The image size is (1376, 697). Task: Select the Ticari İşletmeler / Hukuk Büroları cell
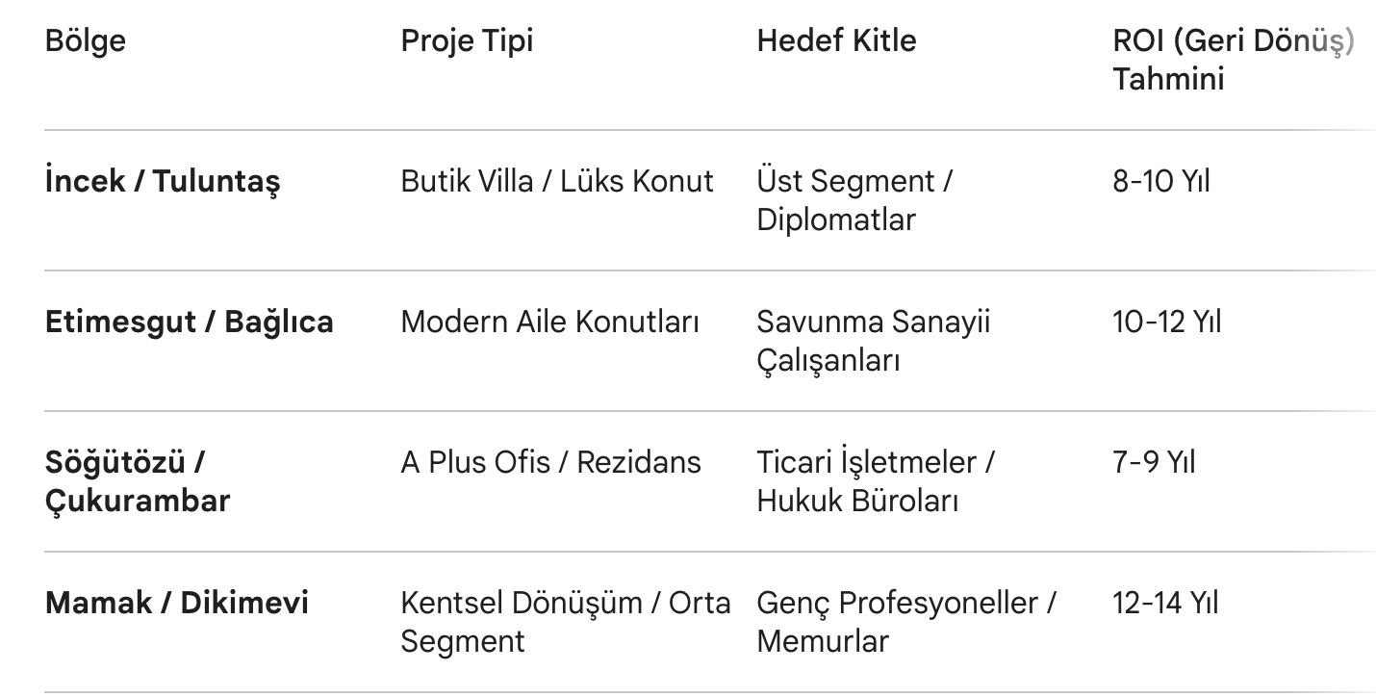coord(875,481)
